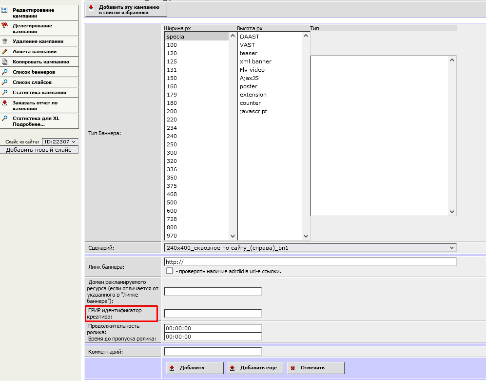Click scroll-down arrow of height list
486x381 pixels.
point(306,236)
